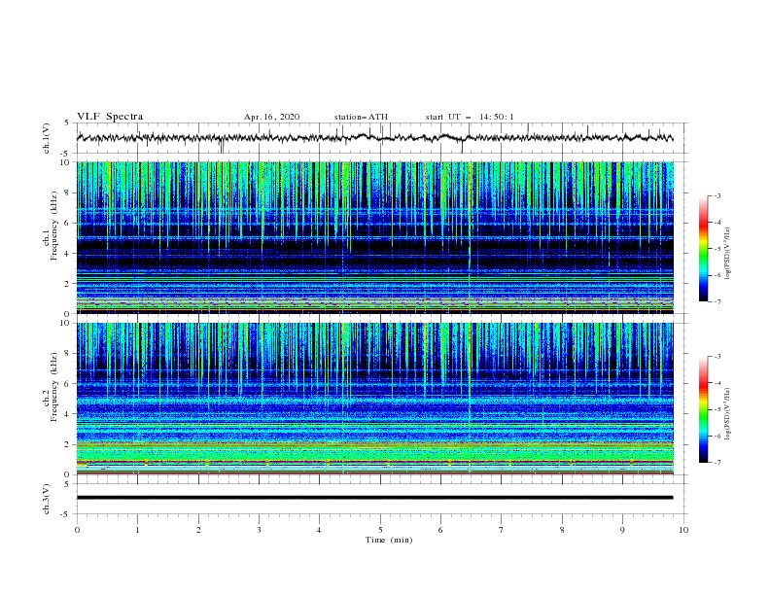Click time axis tick label "10" at the end of the time axis
Screen dimensions: 770x595
(683, 530)
